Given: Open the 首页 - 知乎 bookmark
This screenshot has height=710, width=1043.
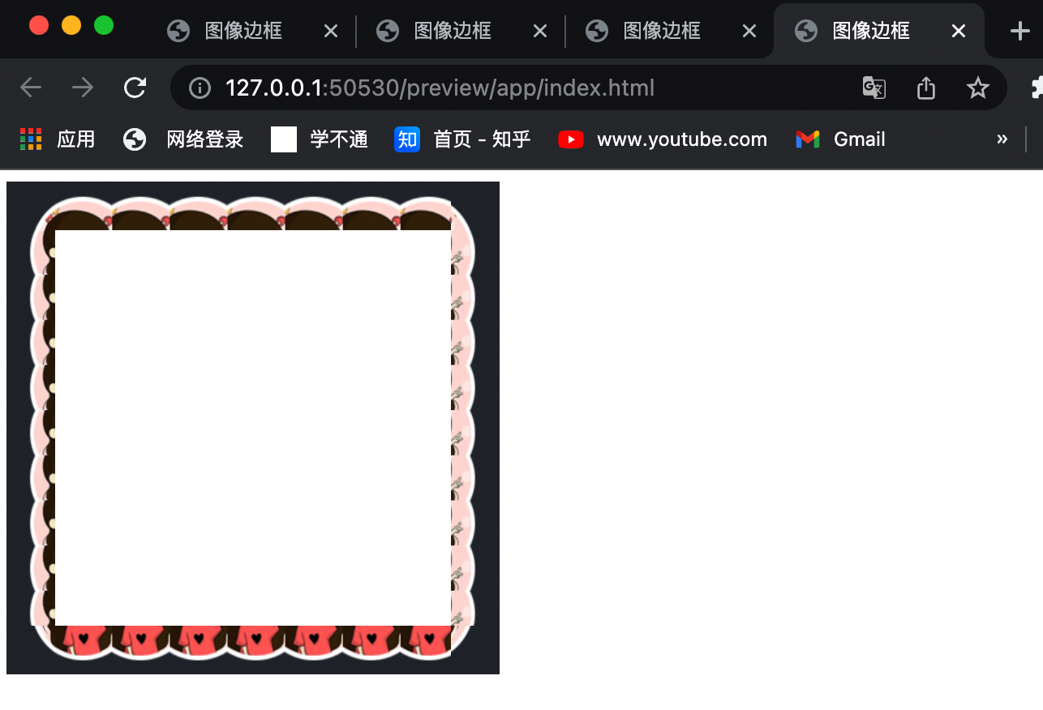Looking at the screenshot, I should click(x=483, y=139).
